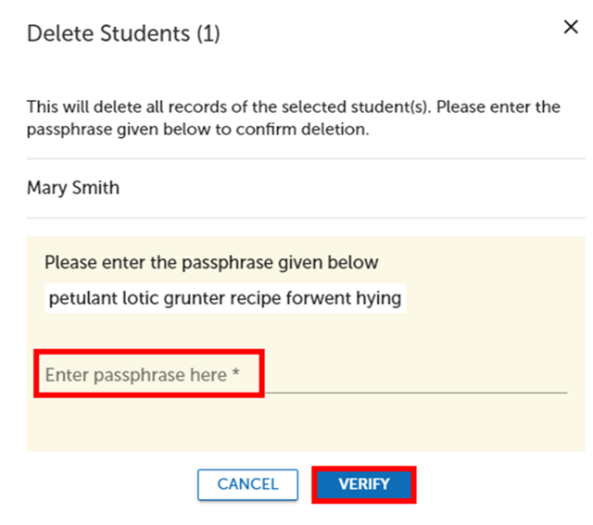Close the Delete Students dialog

(x=571, y=27)
